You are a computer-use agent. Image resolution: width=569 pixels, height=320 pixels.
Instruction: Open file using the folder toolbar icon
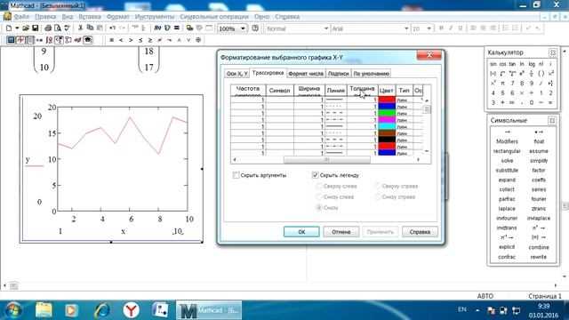click(x=26, y=28)
